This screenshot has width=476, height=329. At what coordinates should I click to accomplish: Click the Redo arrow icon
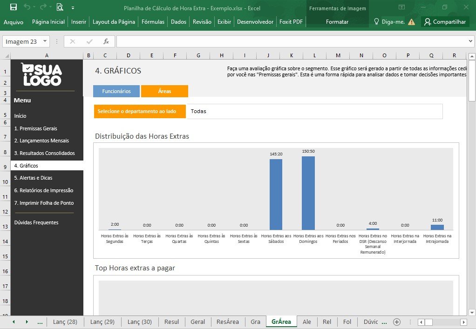point(43,7)
